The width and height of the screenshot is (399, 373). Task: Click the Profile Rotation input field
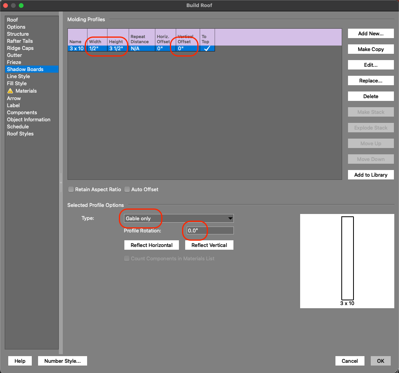pos(210,230)
